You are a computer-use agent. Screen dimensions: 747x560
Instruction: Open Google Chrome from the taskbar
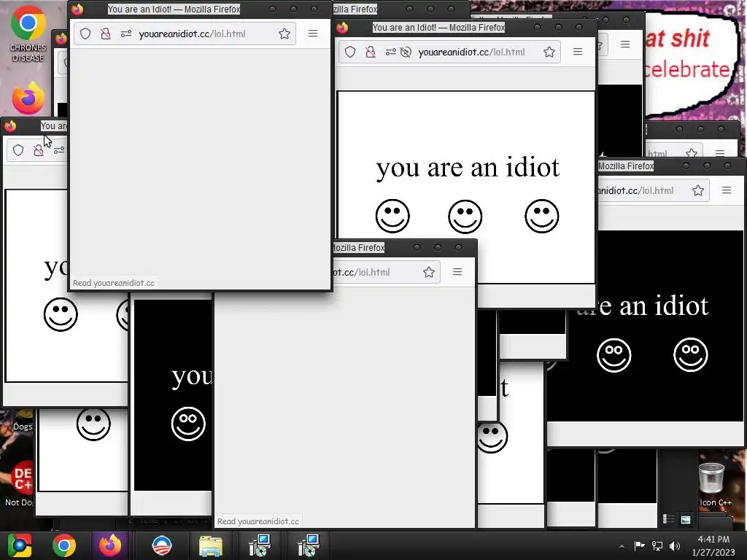64,545
